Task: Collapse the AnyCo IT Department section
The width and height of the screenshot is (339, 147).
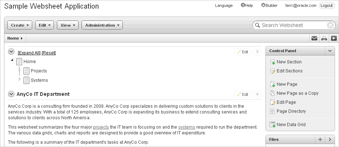Action: (11, 94)
